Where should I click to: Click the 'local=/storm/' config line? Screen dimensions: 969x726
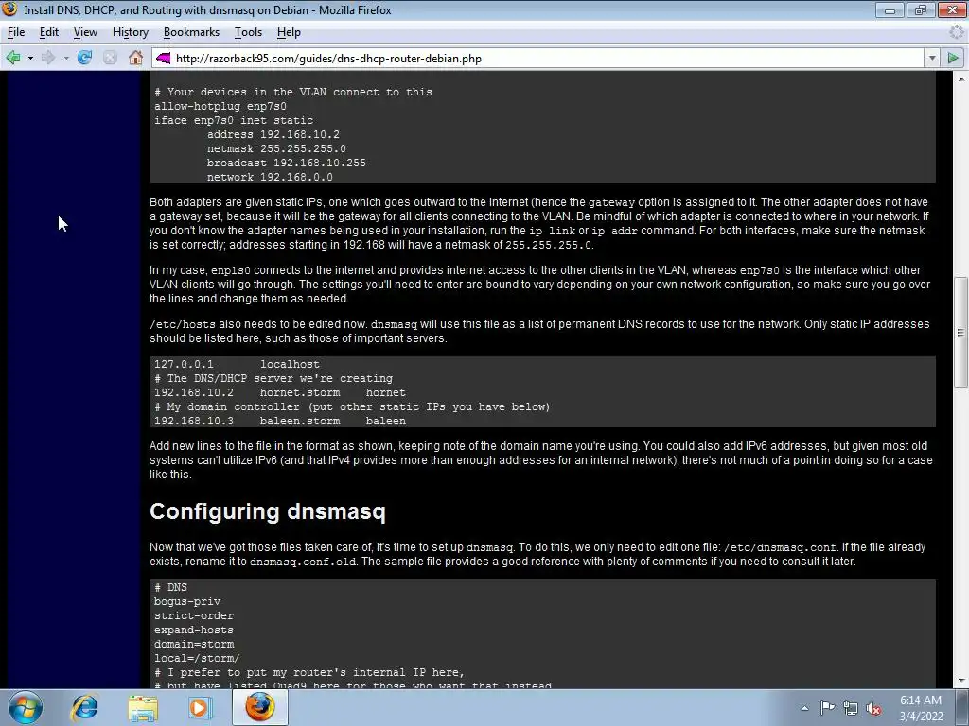(x=197, y=658)
